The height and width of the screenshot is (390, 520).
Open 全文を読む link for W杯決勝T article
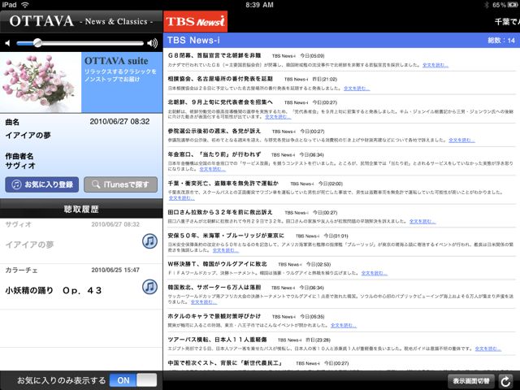374,273
